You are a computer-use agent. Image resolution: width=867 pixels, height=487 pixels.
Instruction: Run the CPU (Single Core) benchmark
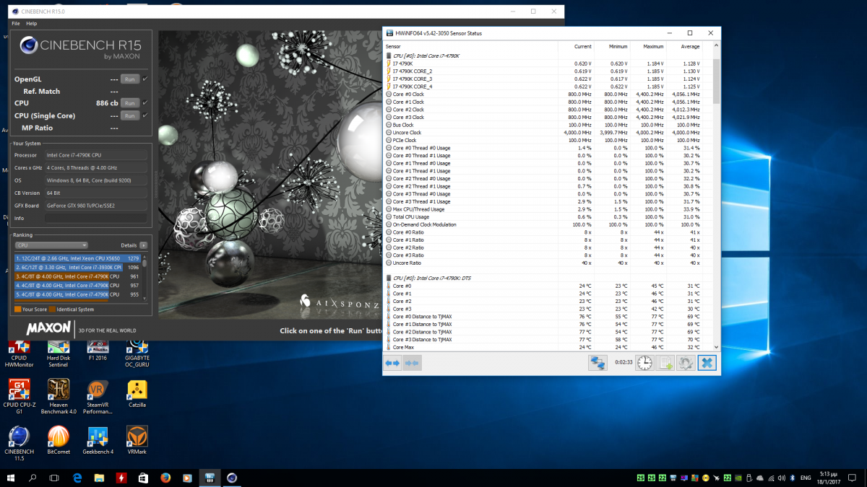[129, 115]
